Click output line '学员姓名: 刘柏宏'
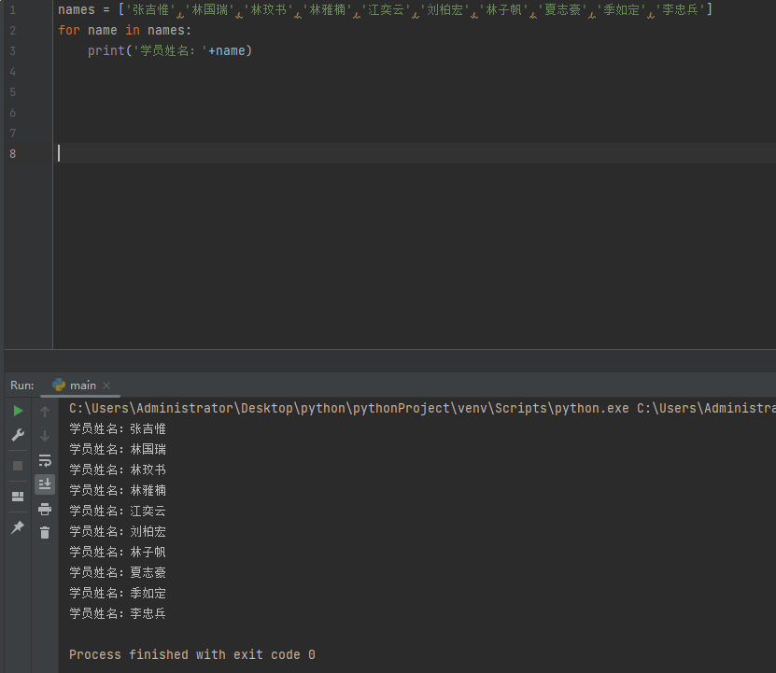 coord(118,531)
